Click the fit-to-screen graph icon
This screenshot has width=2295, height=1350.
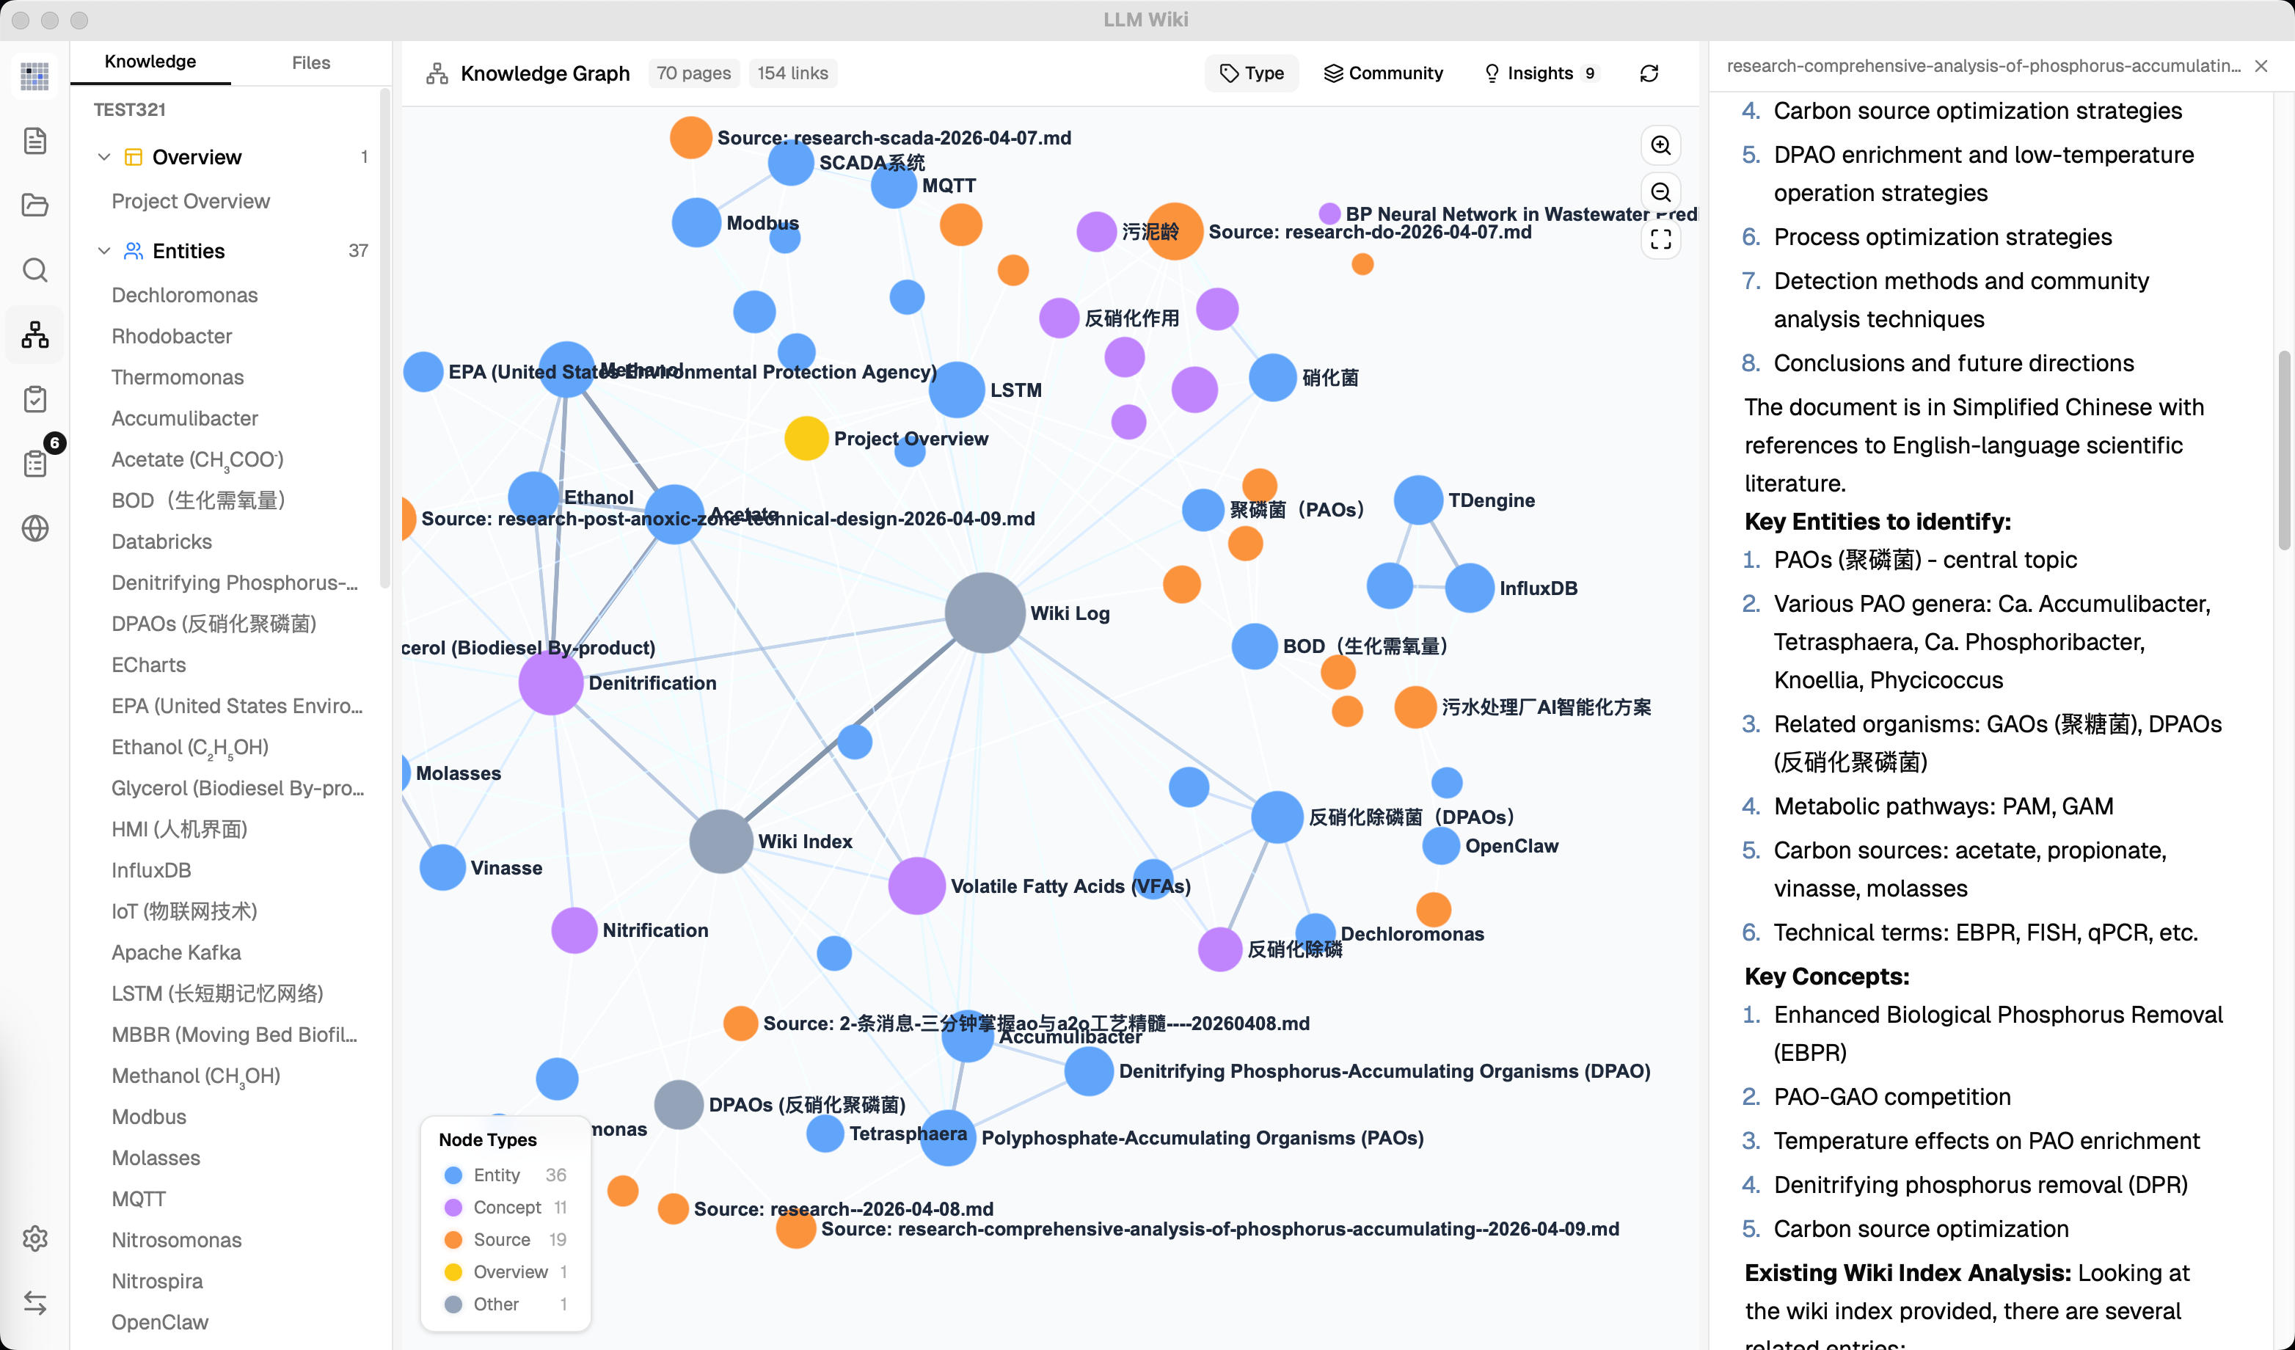[1660, 240]
